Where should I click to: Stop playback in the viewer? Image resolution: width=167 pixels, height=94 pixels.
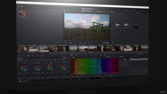[x=85, y=43]
